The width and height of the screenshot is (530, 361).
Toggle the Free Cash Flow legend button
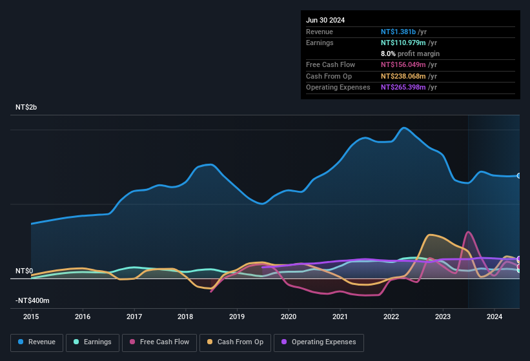pyautogui.click(x=159, y=342)
